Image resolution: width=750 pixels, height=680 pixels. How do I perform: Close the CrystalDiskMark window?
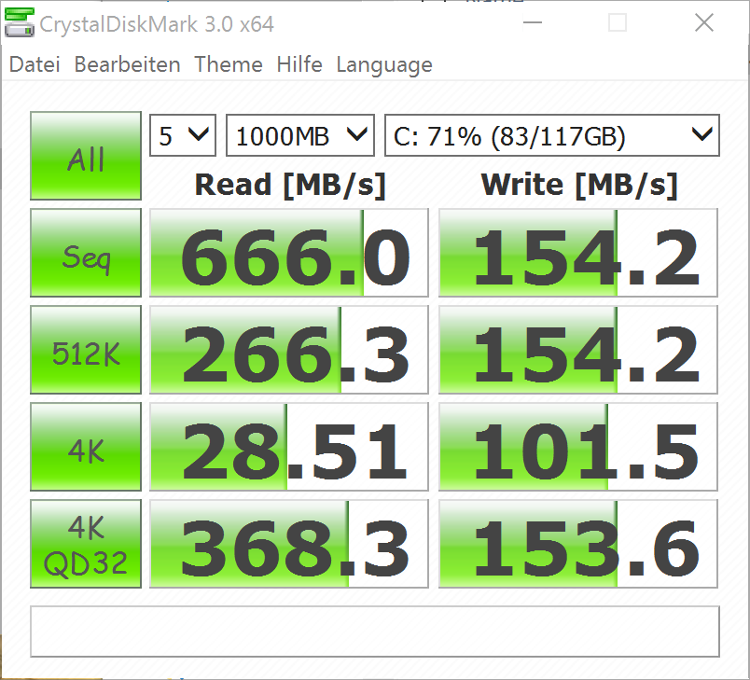pyautogui.click(x=704, y=22)
